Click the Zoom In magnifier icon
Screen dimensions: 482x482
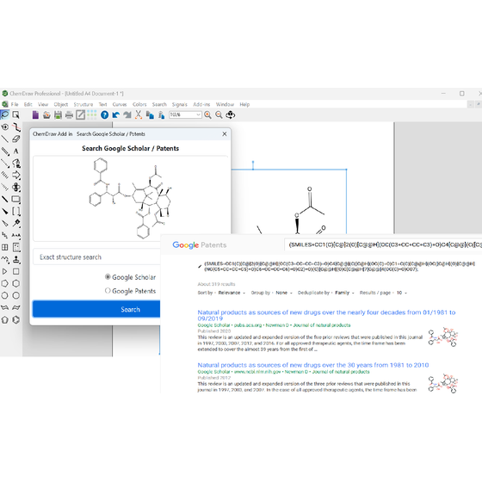(207, 115)
